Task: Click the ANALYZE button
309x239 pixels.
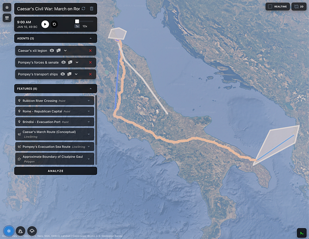Action: 56,171
